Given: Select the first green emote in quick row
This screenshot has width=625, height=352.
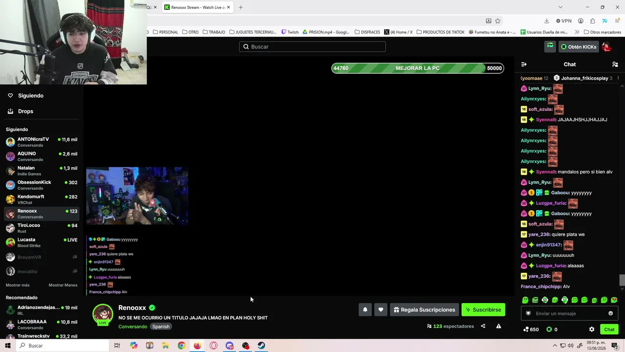Looking at the screenshot, I should [525, 300].
